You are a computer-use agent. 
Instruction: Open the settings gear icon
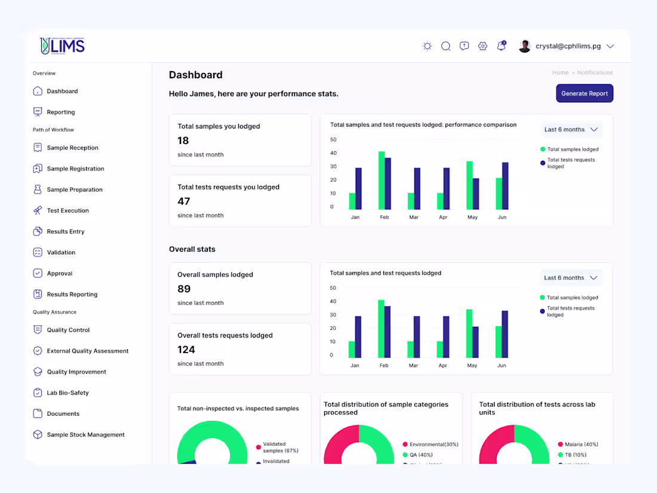483,45
